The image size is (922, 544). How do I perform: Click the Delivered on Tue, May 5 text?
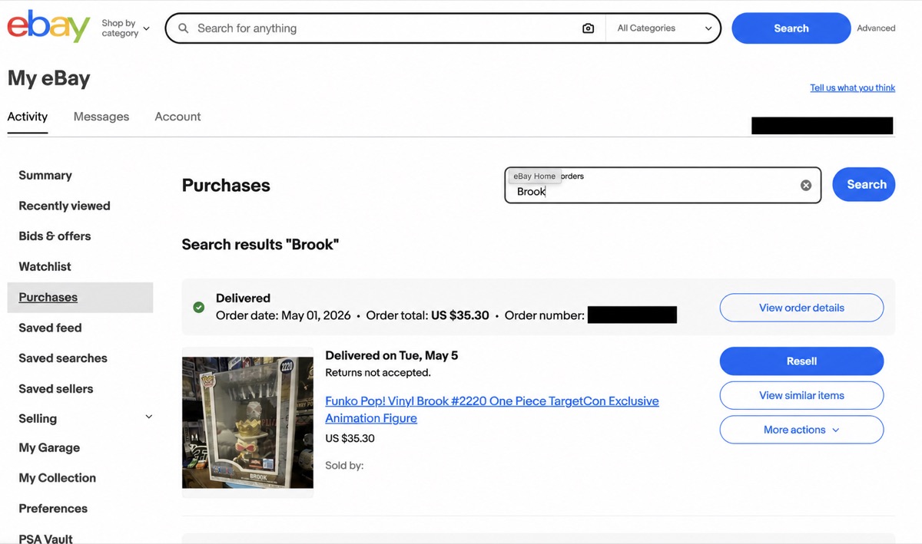click(392, 355)
